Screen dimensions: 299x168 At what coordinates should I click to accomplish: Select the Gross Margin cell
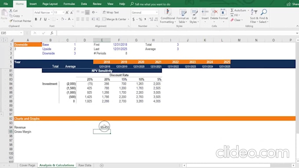(x=28, y=132)
